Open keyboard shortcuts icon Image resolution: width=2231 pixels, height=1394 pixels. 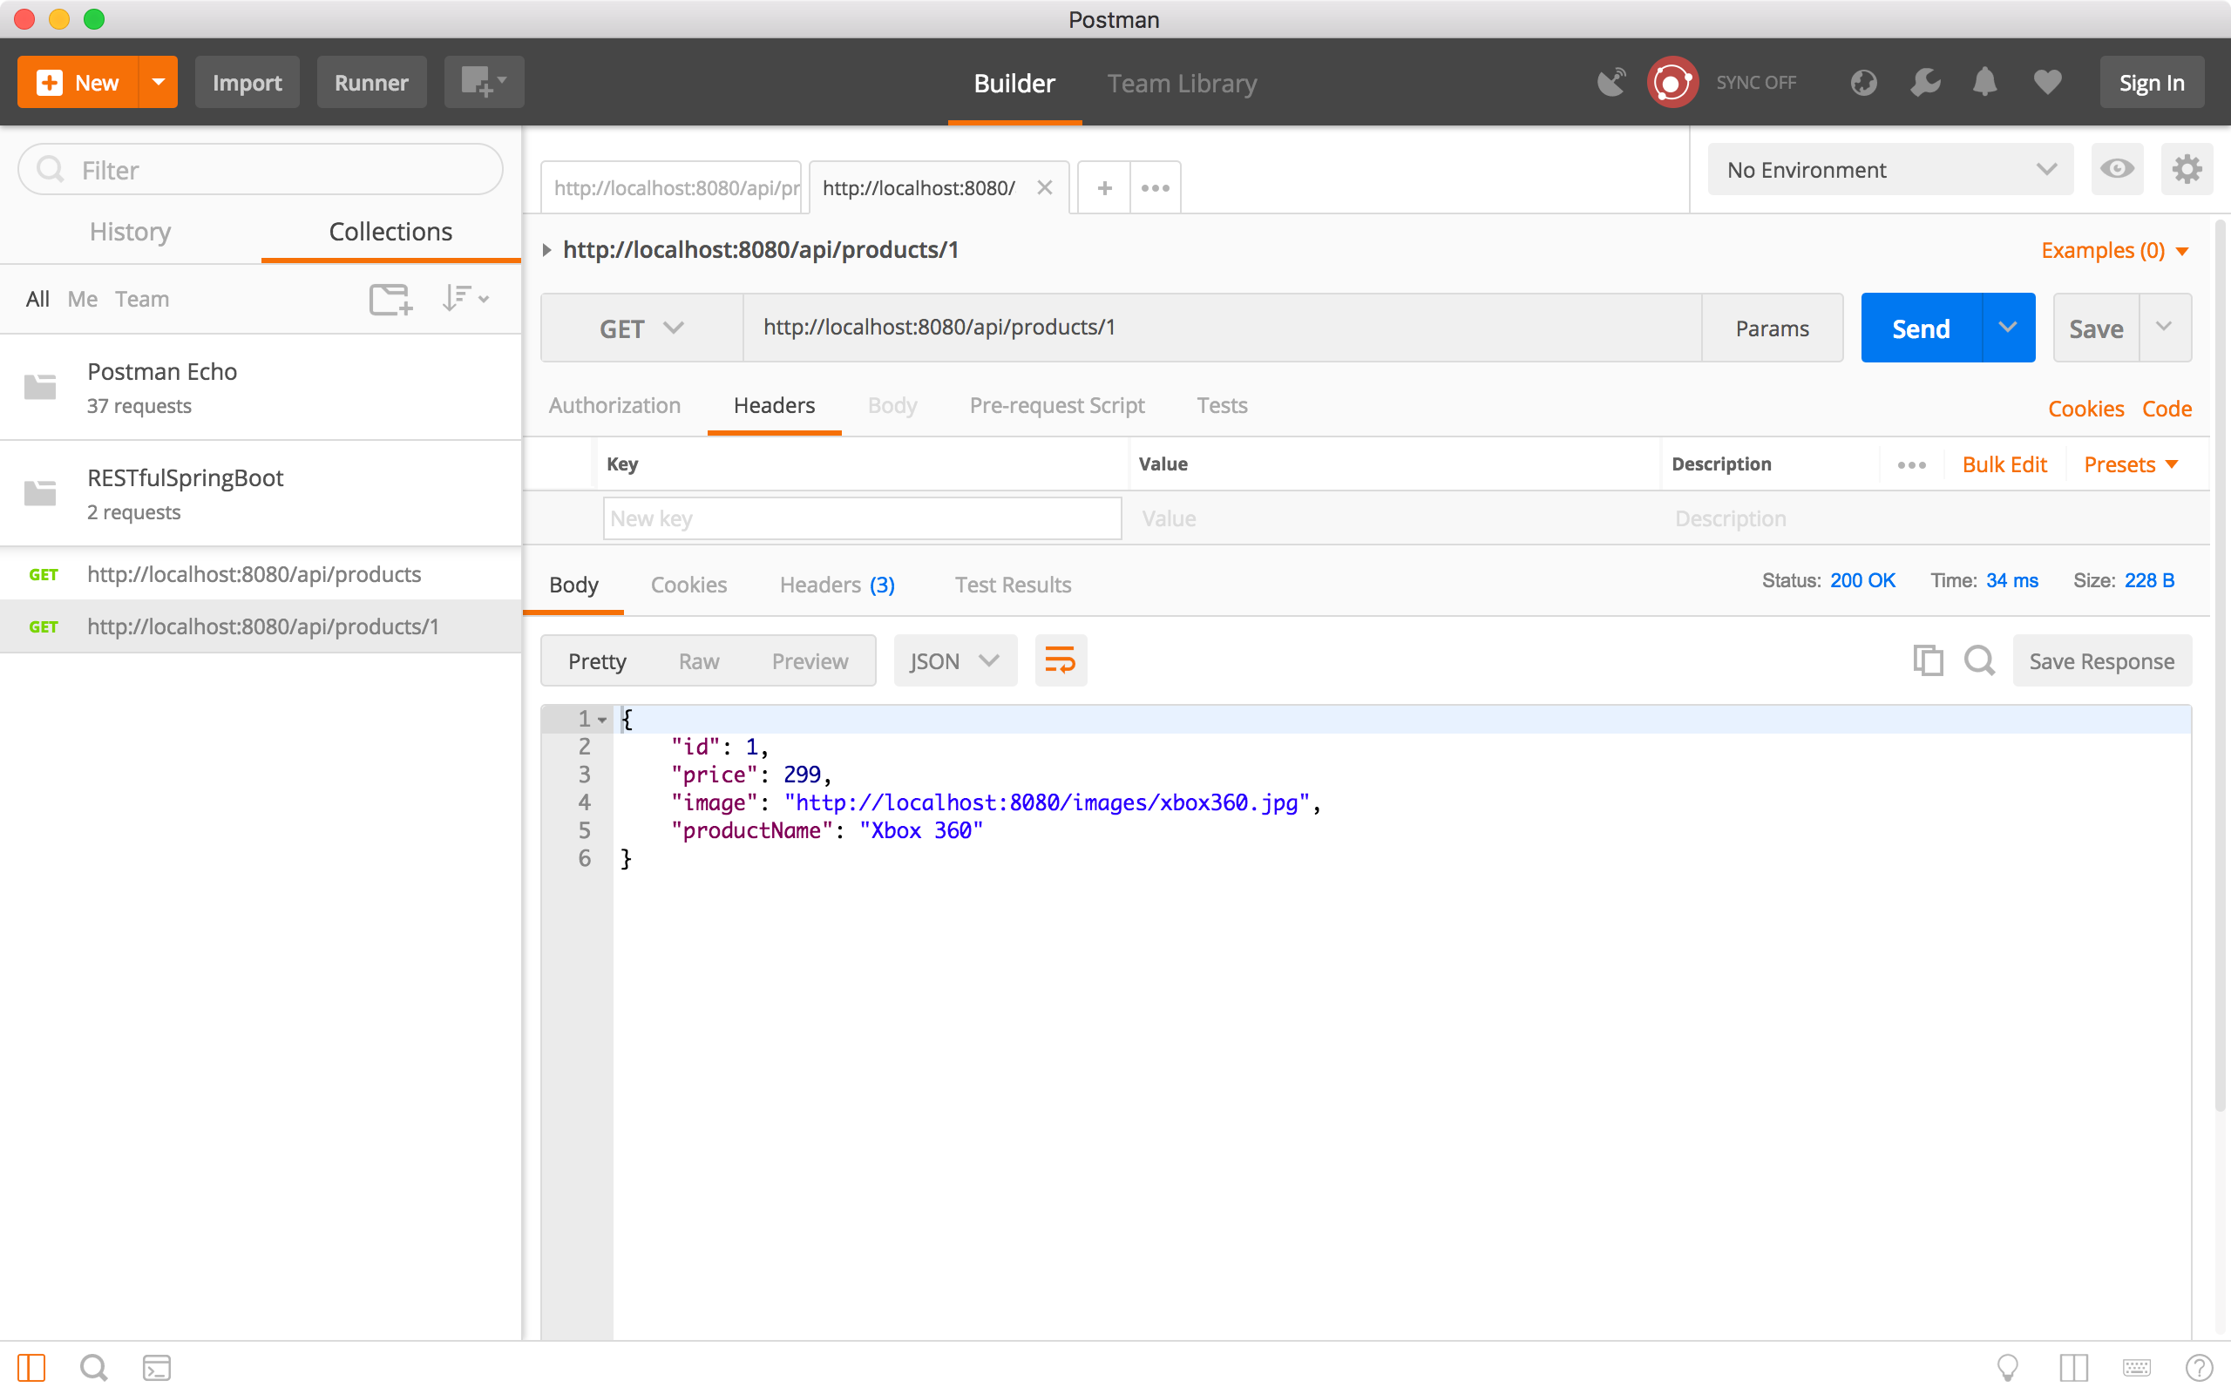pos(2136,1367)
